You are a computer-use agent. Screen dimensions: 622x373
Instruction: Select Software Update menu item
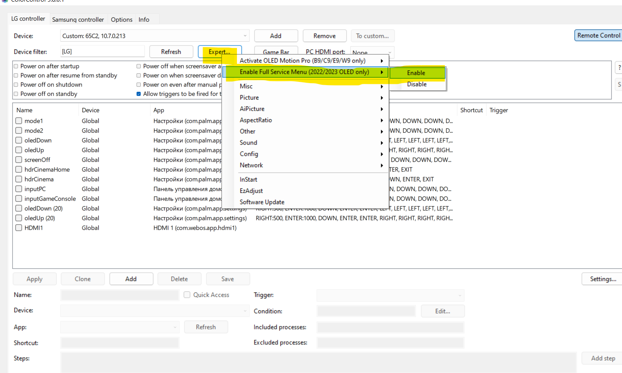262,202
